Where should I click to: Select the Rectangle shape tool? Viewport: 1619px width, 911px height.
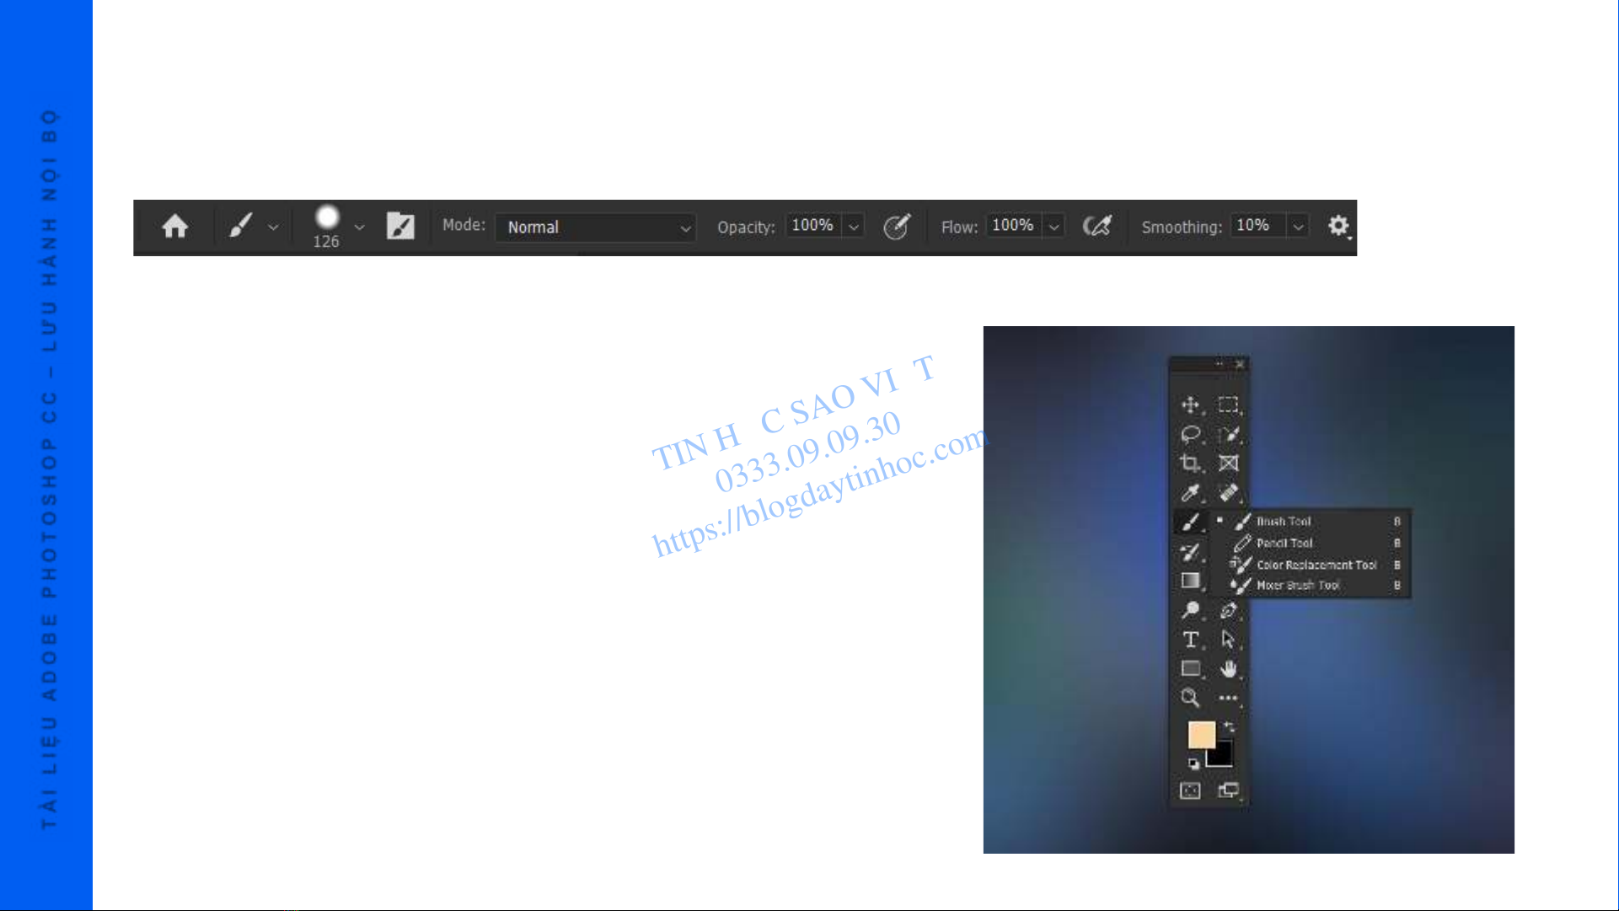tap(1190, 669)
